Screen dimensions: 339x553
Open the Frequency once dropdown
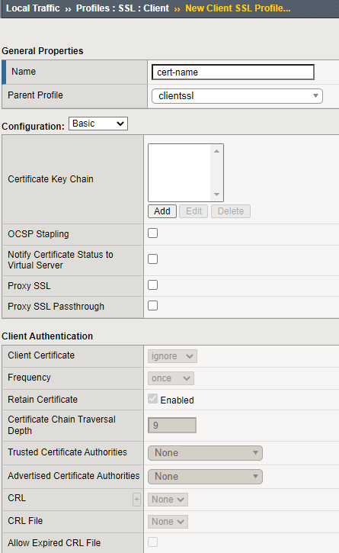point(171,378)
